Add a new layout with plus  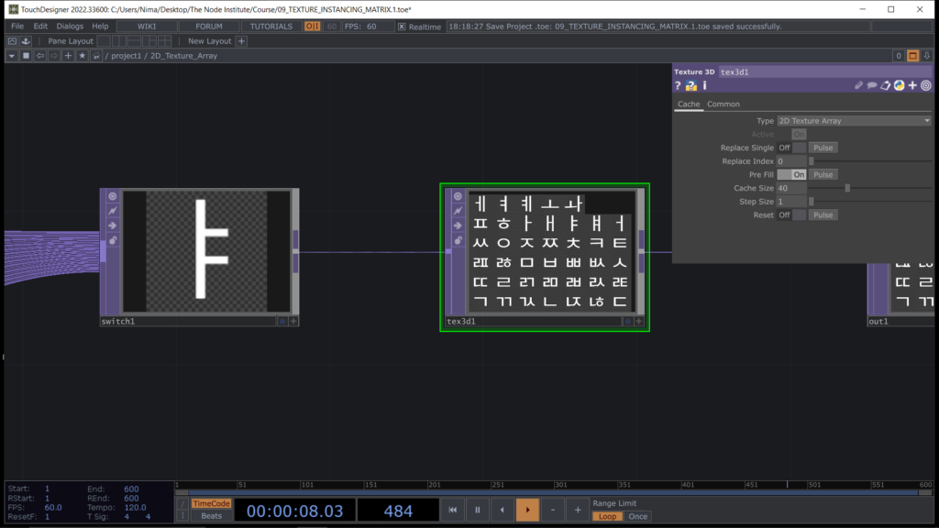coord(241,40)
